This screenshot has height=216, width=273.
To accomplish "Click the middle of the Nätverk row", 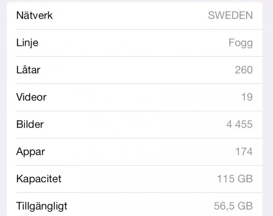I will [136, 15].
